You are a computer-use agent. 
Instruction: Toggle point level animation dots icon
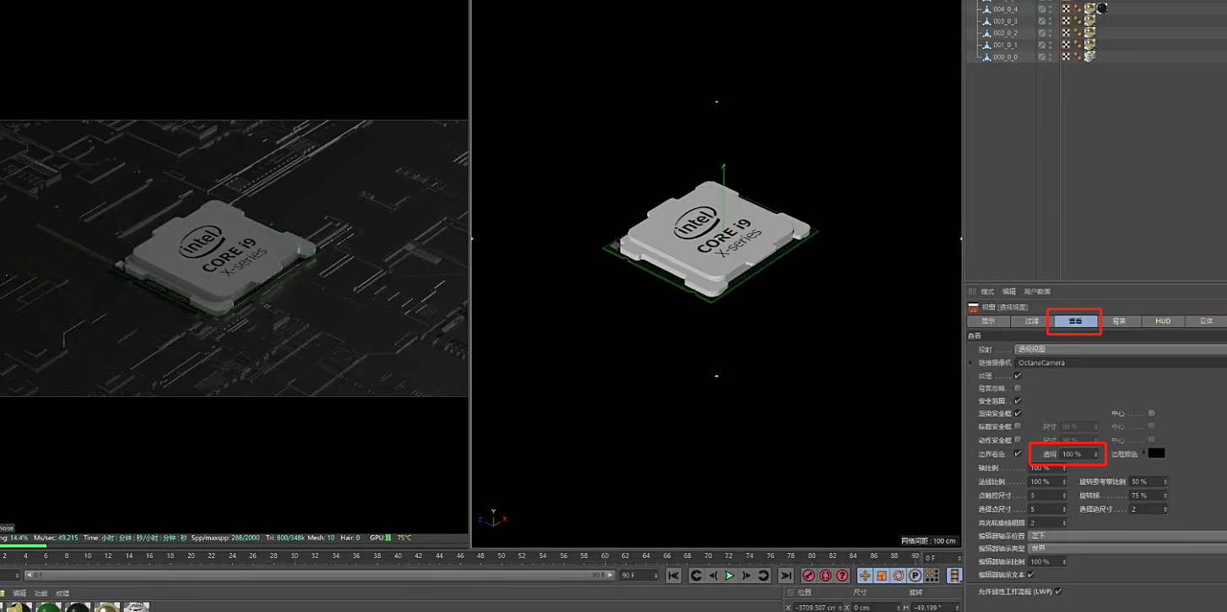pyautogui.click(x=932, y=576)
